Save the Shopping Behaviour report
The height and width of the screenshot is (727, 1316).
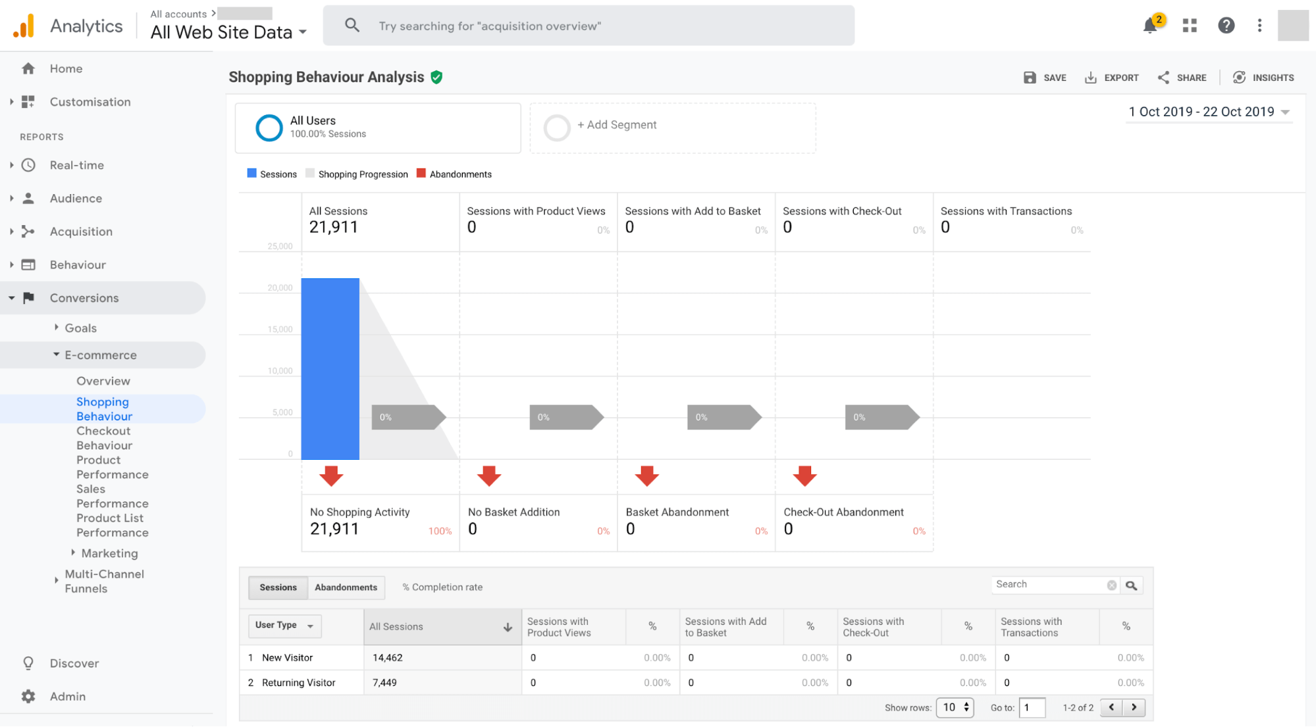[x=1045, y=77]
